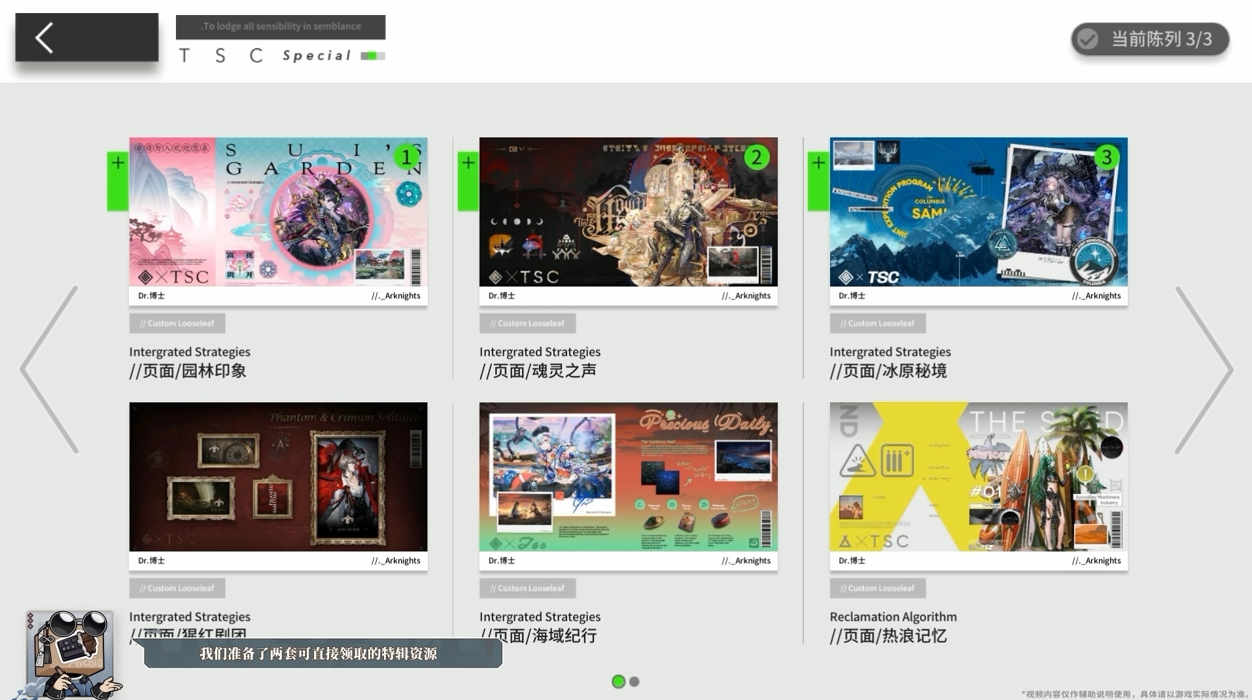
Task: Click Custom Looseleaf tag above 海域纪行 title
Action: (x=528, y=588)
